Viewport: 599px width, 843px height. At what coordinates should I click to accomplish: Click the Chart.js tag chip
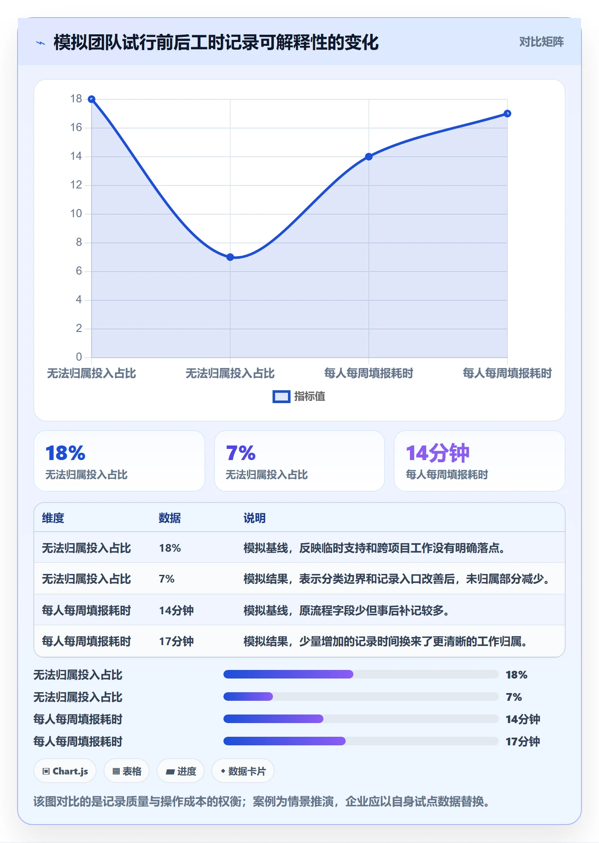pyautogui.click(x=65, y=771)
